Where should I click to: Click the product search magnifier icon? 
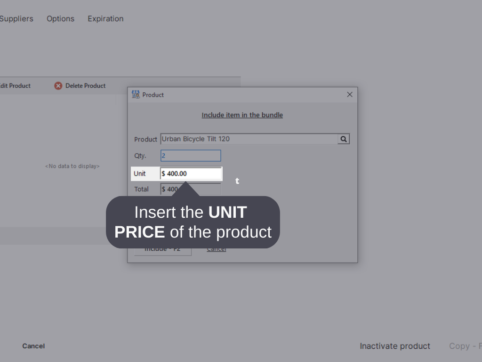343,139
